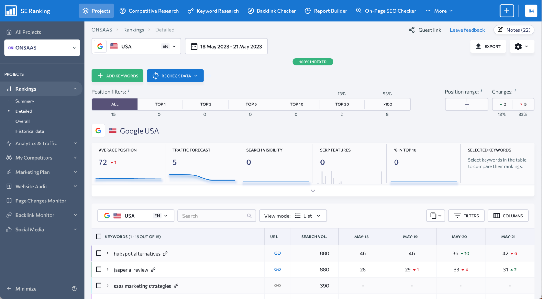
Task: Open the Report Builder
Action: click(326, 11)
